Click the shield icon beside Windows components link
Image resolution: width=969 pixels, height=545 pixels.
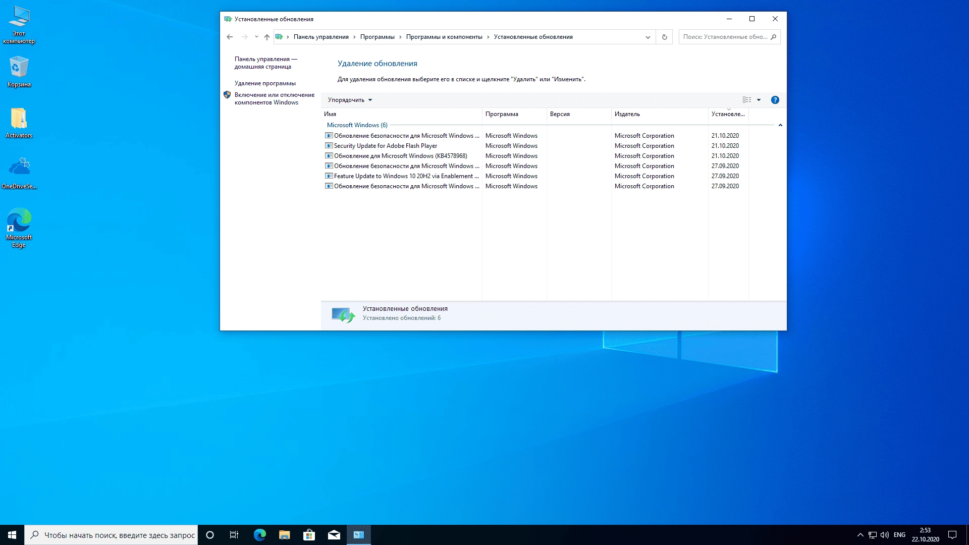tap(227, 95)
